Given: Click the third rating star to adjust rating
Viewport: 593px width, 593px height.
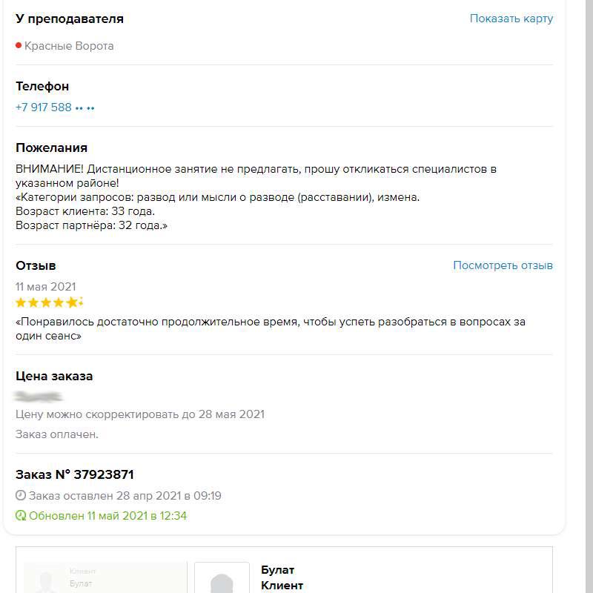Looking at the screenshot, I should (x=47, y=302).
